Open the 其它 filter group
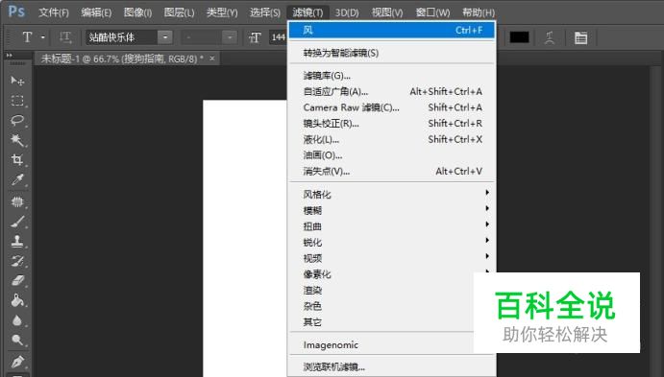Image resolution: width=664 pixels, height=377 pixels. click(x=381, y=322)
